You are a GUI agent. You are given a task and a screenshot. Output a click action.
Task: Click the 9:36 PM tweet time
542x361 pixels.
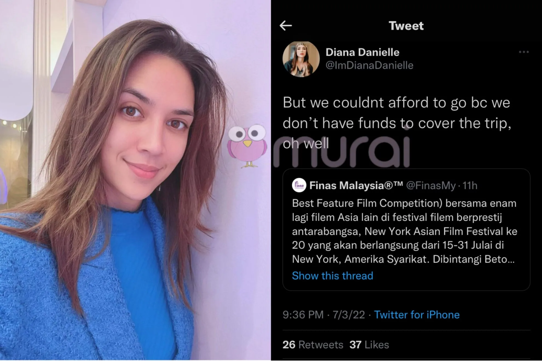tap(303, 315)
